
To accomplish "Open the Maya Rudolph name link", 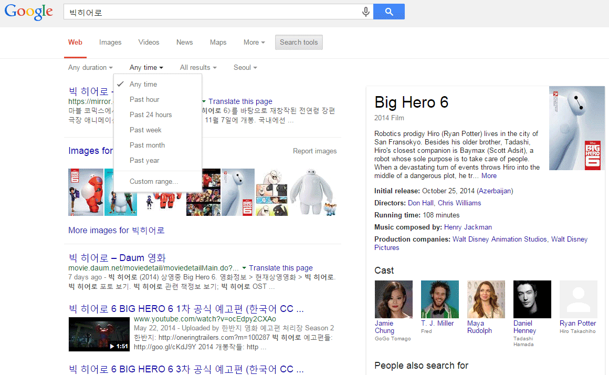I will pos(479,327).
